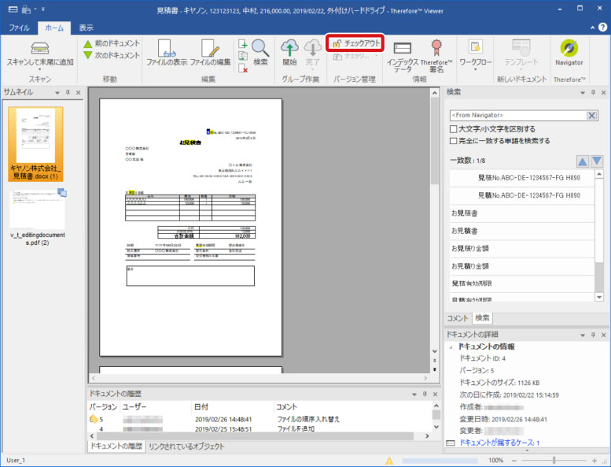Click the magnifier search (検索) icon
This screenshot has width=611, height=467.
tap(260, 49)
